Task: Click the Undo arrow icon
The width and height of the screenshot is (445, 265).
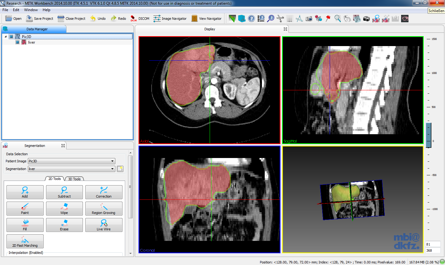Action: (x=93, y=19)
